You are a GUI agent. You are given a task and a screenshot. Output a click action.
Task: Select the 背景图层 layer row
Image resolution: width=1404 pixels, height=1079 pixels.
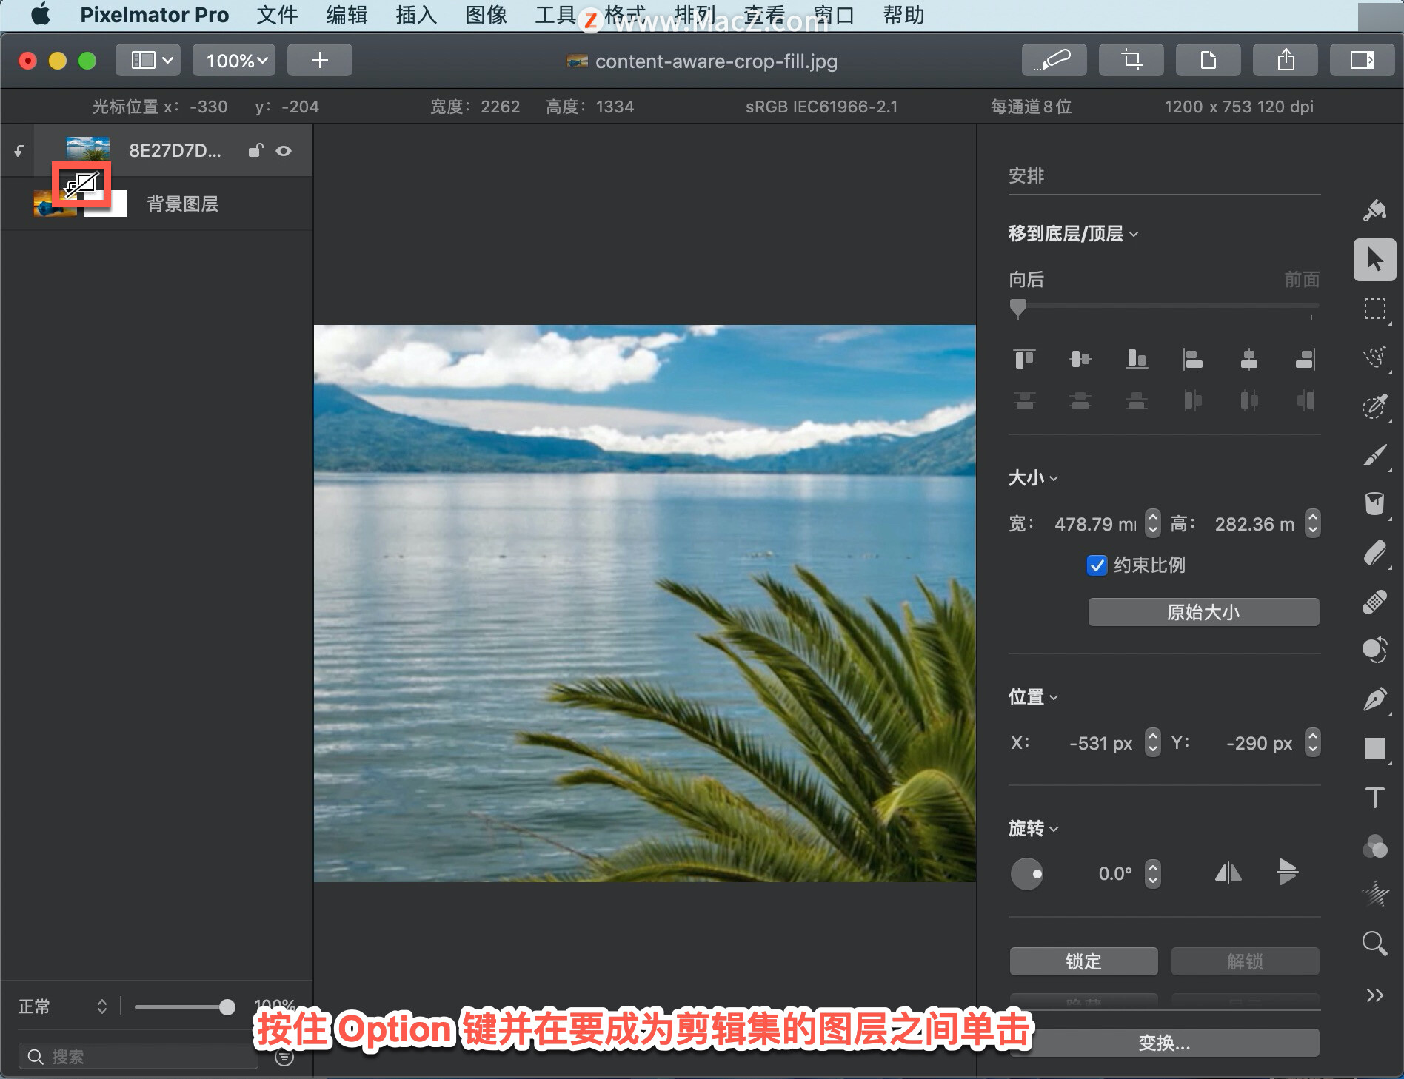(x=156, y=204)
